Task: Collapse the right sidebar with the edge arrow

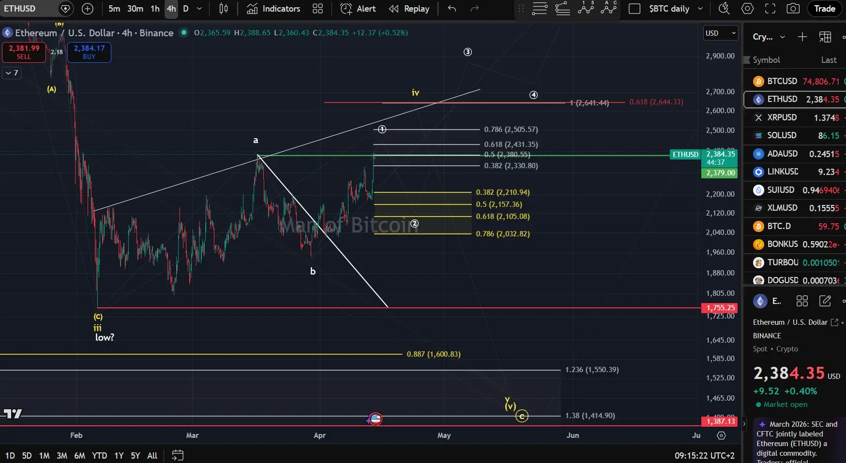Action: pyautogui.click(x=744, y=424)
